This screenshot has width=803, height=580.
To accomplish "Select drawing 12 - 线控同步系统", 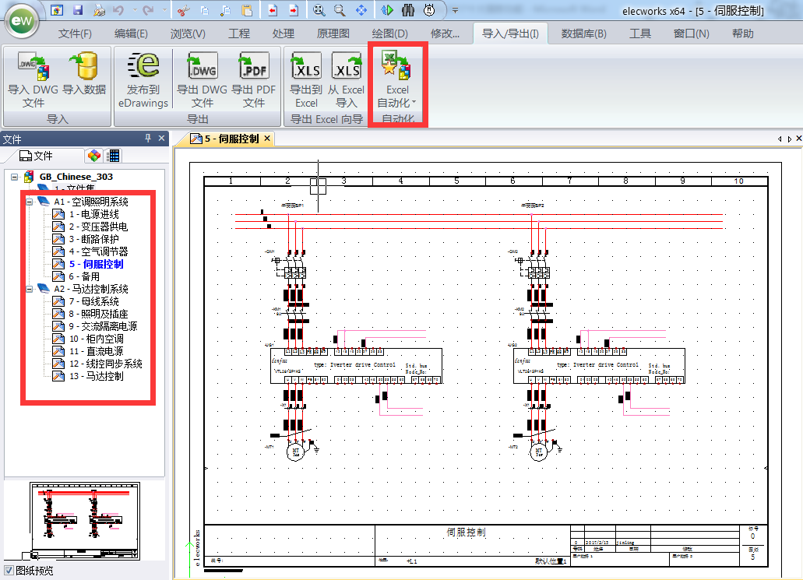I will (x=105, y=364).
